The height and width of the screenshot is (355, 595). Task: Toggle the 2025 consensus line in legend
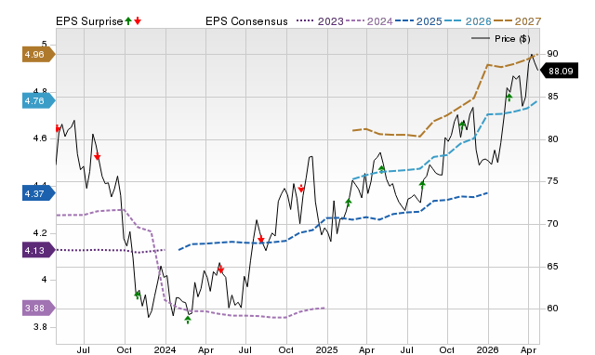[418, 21]
